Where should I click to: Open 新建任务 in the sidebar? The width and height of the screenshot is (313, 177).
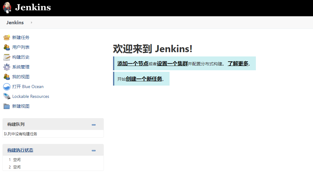pos(21,37)
